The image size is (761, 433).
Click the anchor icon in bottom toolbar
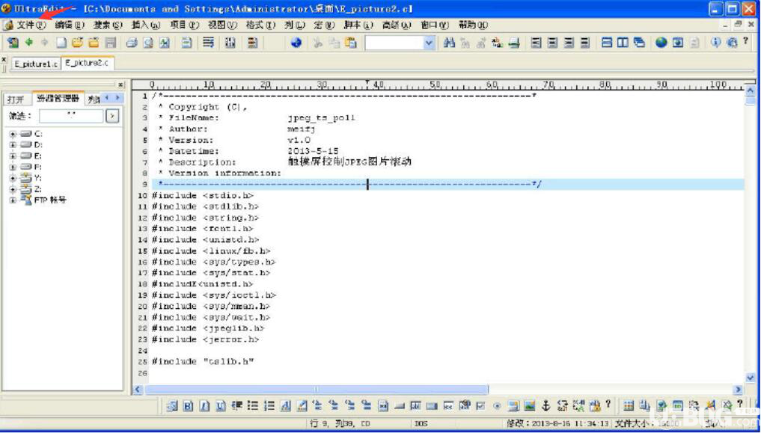[x=545, y=405]
